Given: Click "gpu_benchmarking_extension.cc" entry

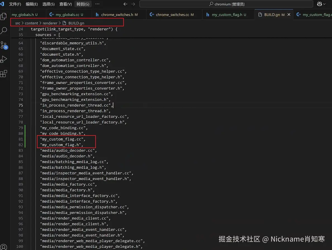Looking at the screenshot, I should pyautogui.click(x=75, y=94).
